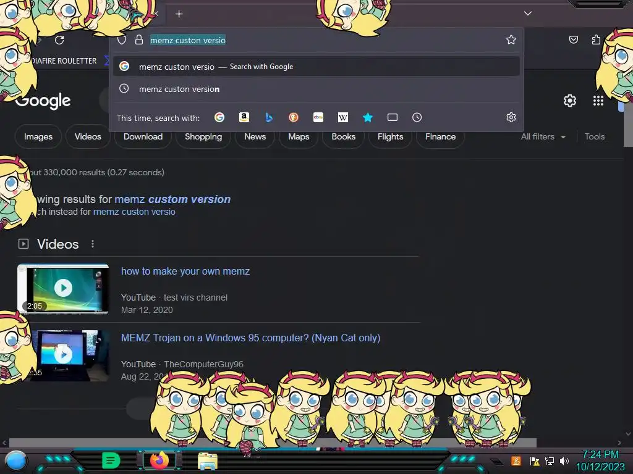Expand the list all tabs chevron

528,14
